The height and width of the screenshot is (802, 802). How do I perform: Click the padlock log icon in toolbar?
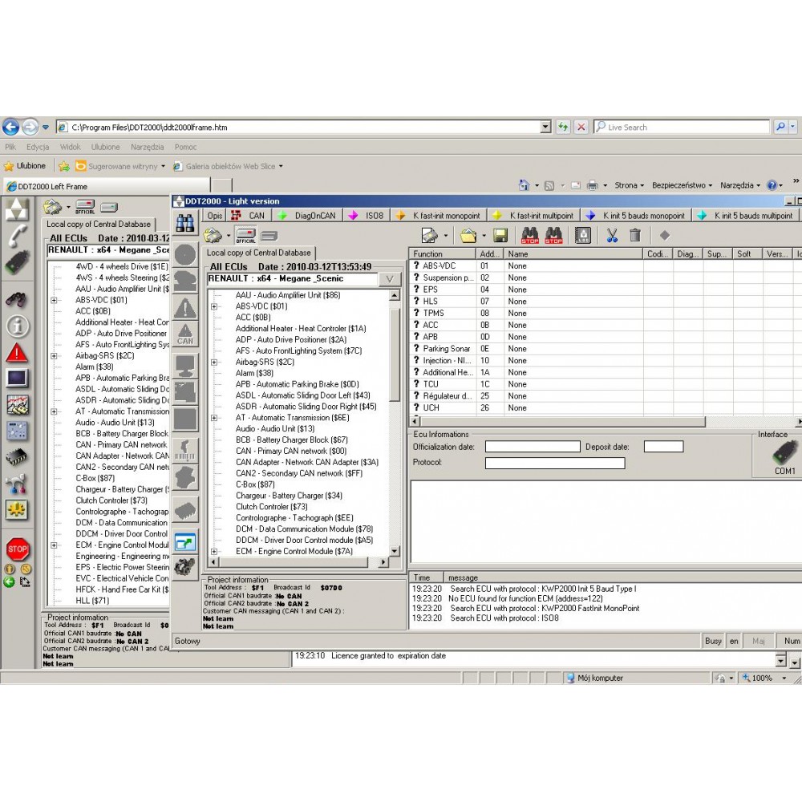[x=583, y=235]
